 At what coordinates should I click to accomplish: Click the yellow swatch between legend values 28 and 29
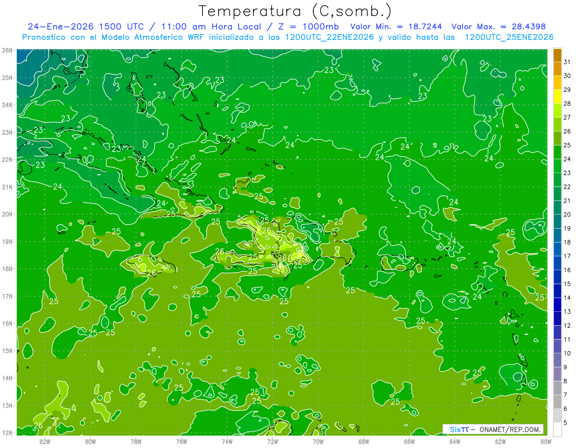[557, 97]
